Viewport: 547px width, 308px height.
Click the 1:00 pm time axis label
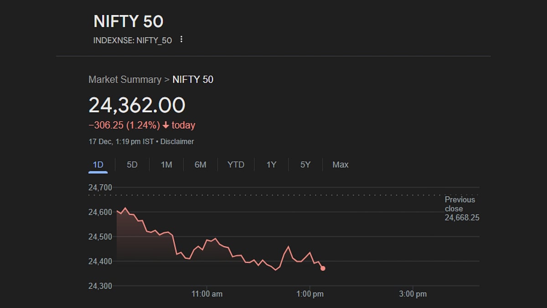pyautogui.click(x=310, y=294)
